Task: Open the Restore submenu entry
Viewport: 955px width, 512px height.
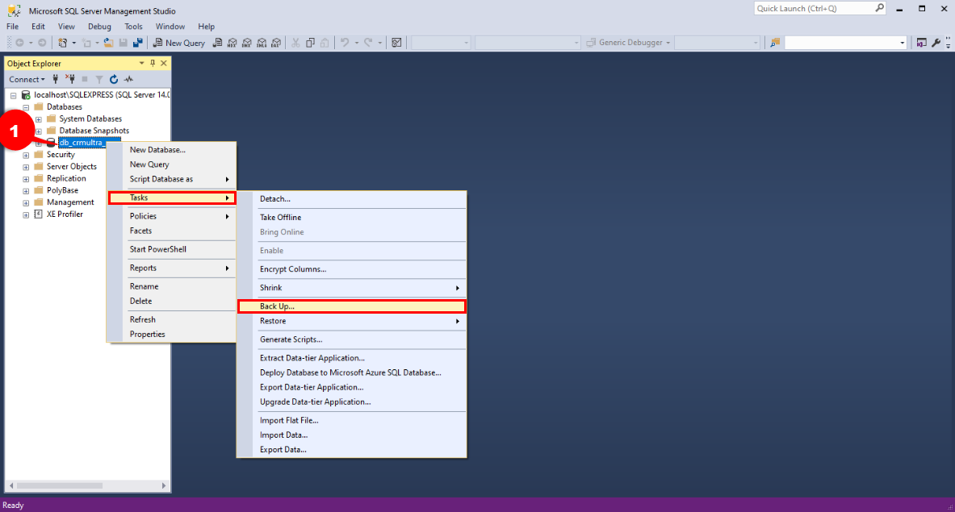Action: pyautogui.click(x=351, y=321)
